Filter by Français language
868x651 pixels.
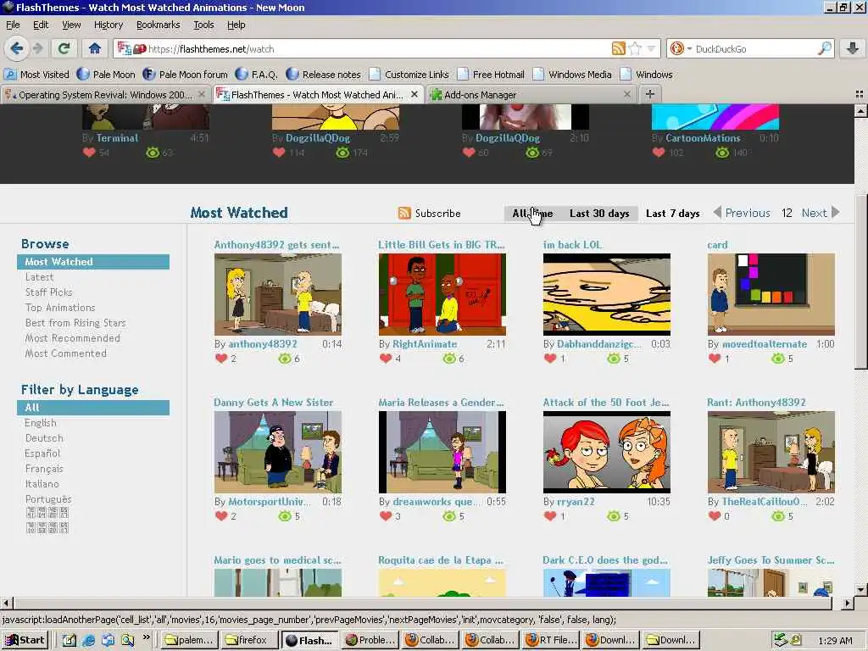coord(44,468)
